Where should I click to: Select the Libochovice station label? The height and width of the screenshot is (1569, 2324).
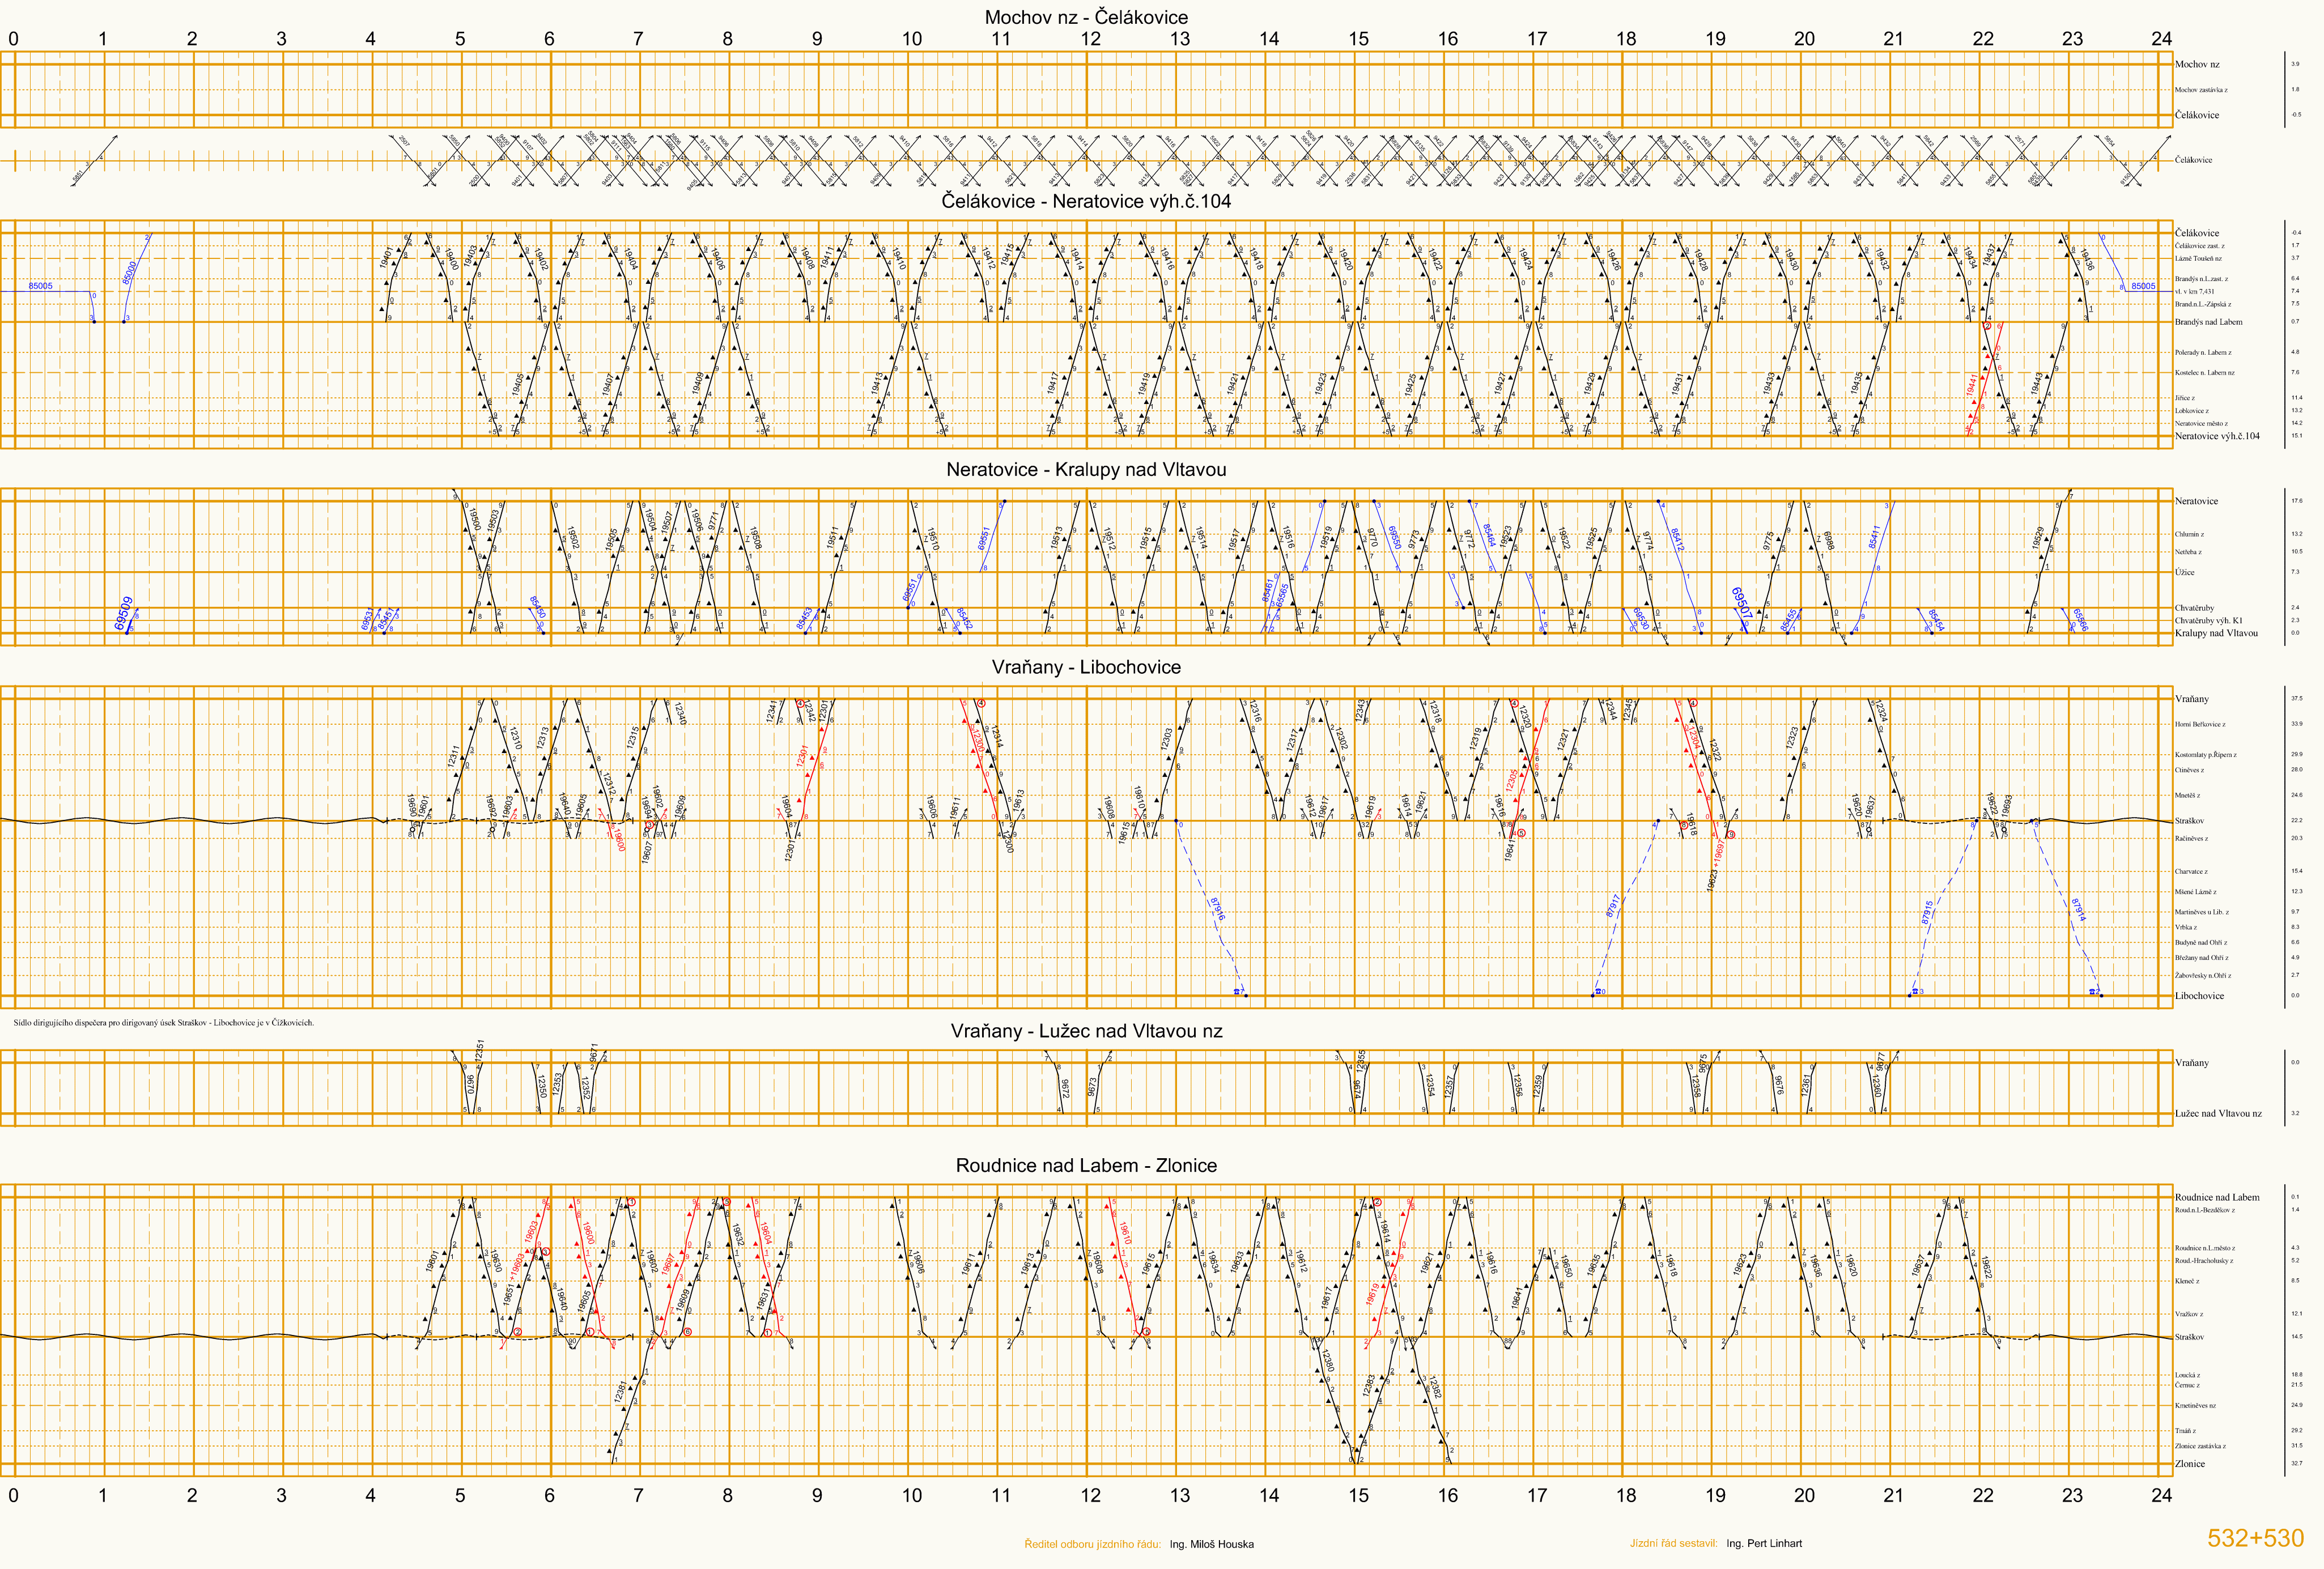pyautogui.click(x=2199, y=995)
